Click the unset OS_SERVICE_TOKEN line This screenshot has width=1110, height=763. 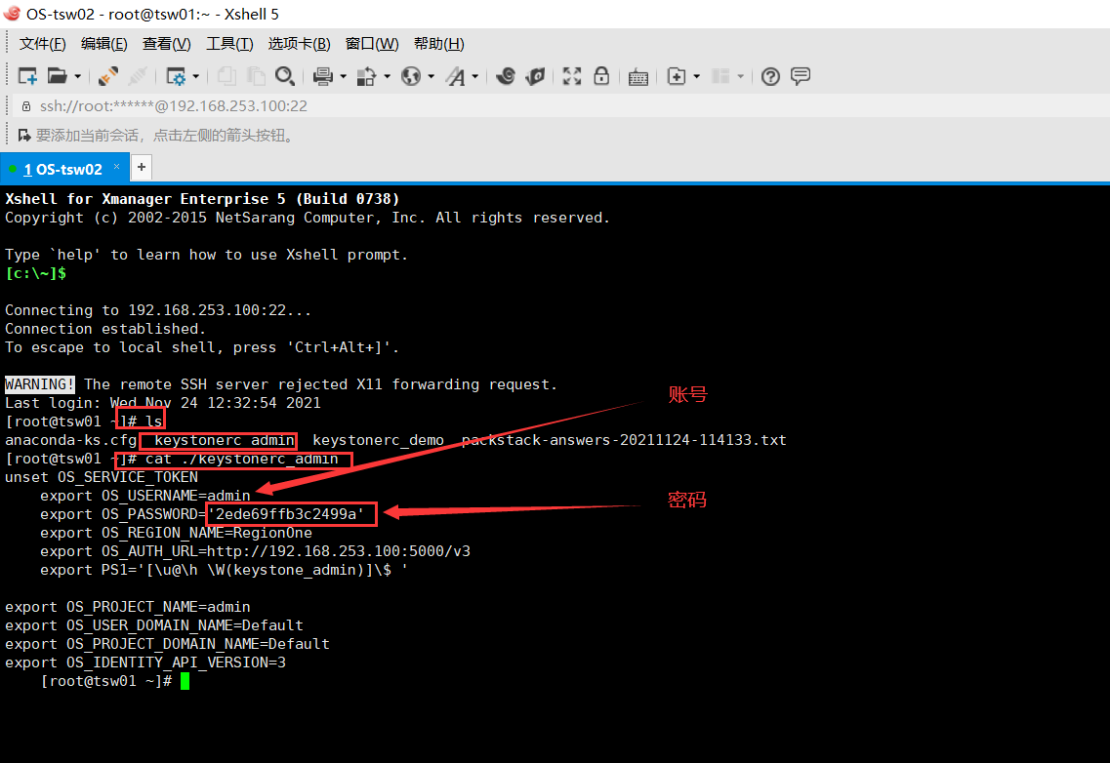102,478
